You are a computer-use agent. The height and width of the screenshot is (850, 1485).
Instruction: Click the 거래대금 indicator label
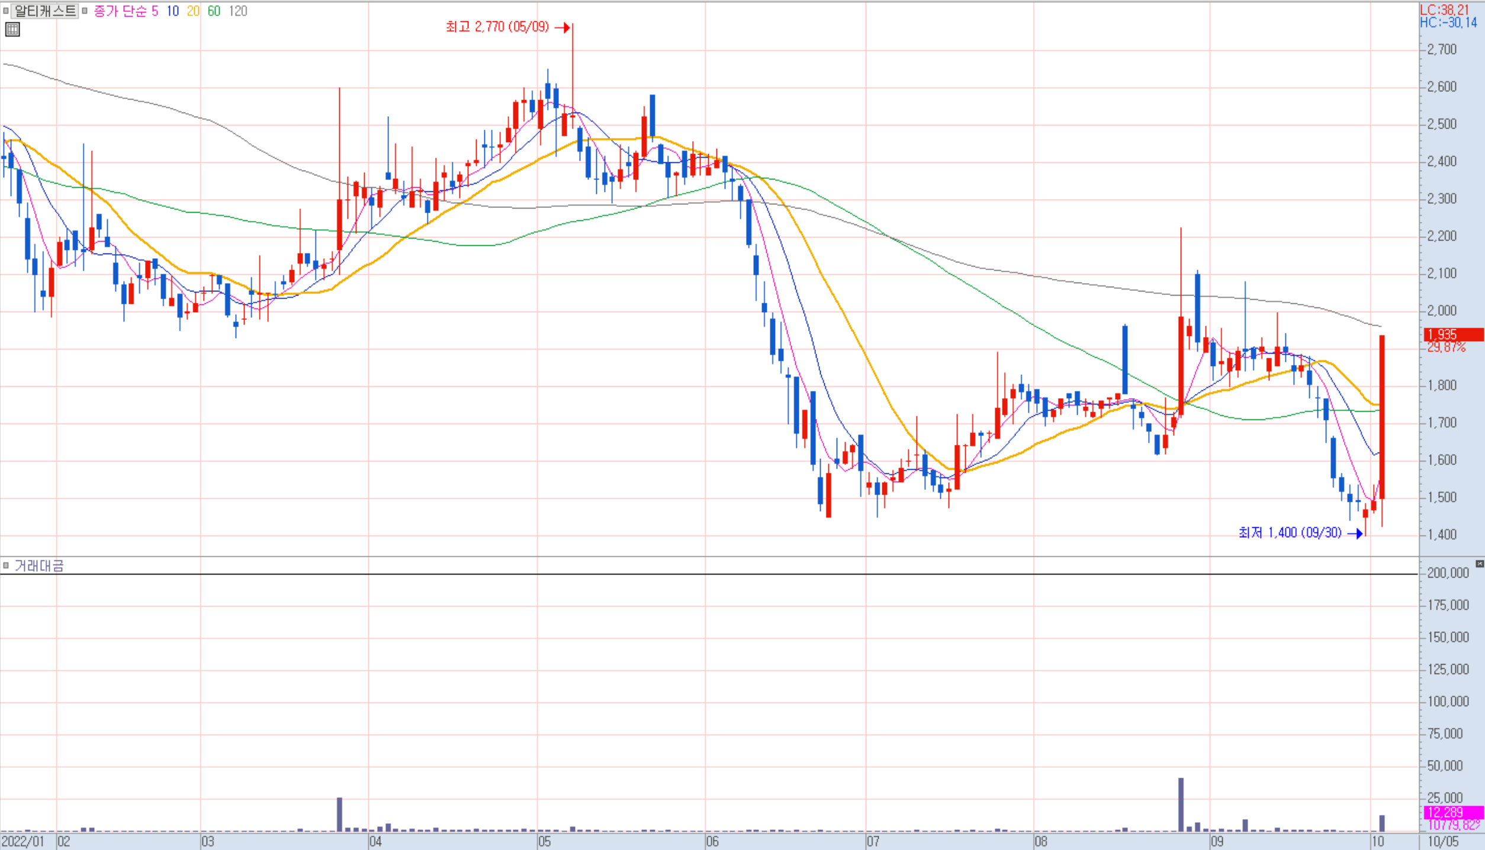pyautogui.click(x=39, y=566)
